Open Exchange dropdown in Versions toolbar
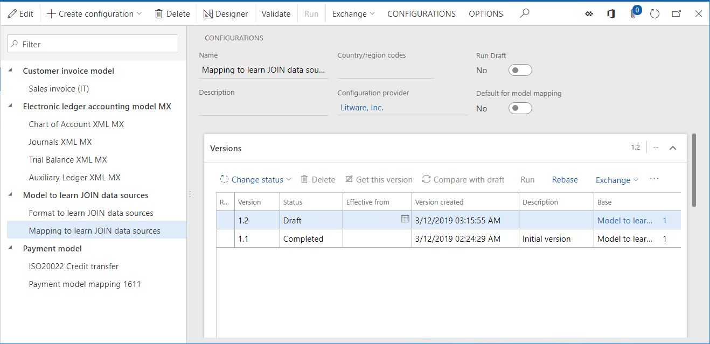This screenshot has height=344, width=710. coord(617,180)
